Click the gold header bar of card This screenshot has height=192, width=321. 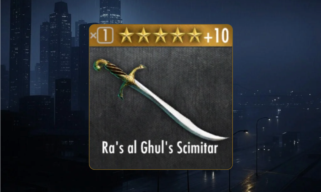161,35
